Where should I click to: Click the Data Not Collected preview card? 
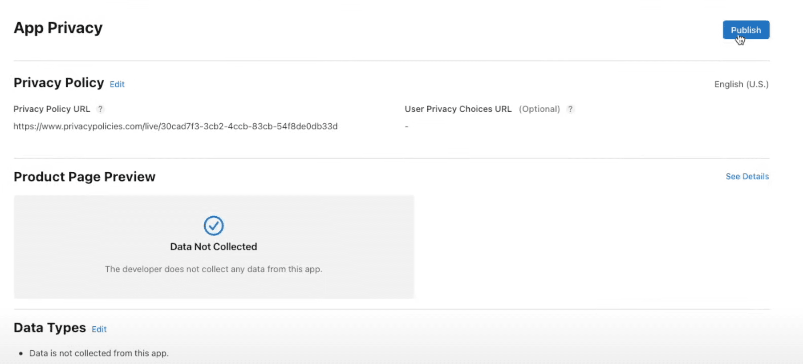pyautogui.click(x=213, y=247)
